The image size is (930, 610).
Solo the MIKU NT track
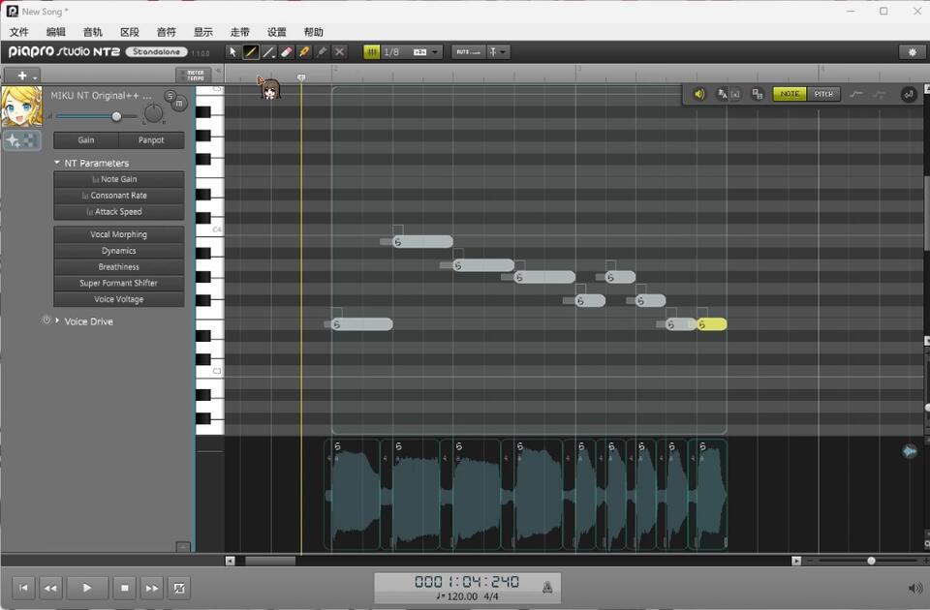(x=170, y=96)
